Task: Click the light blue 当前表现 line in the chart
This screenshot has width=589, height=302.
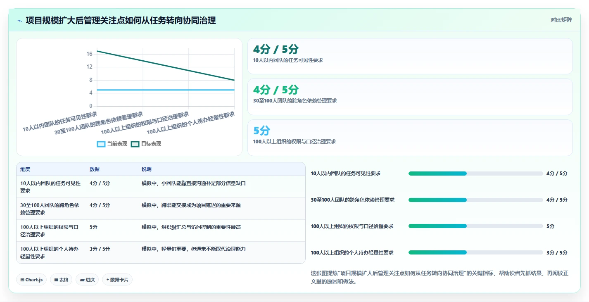Action: 166,90
